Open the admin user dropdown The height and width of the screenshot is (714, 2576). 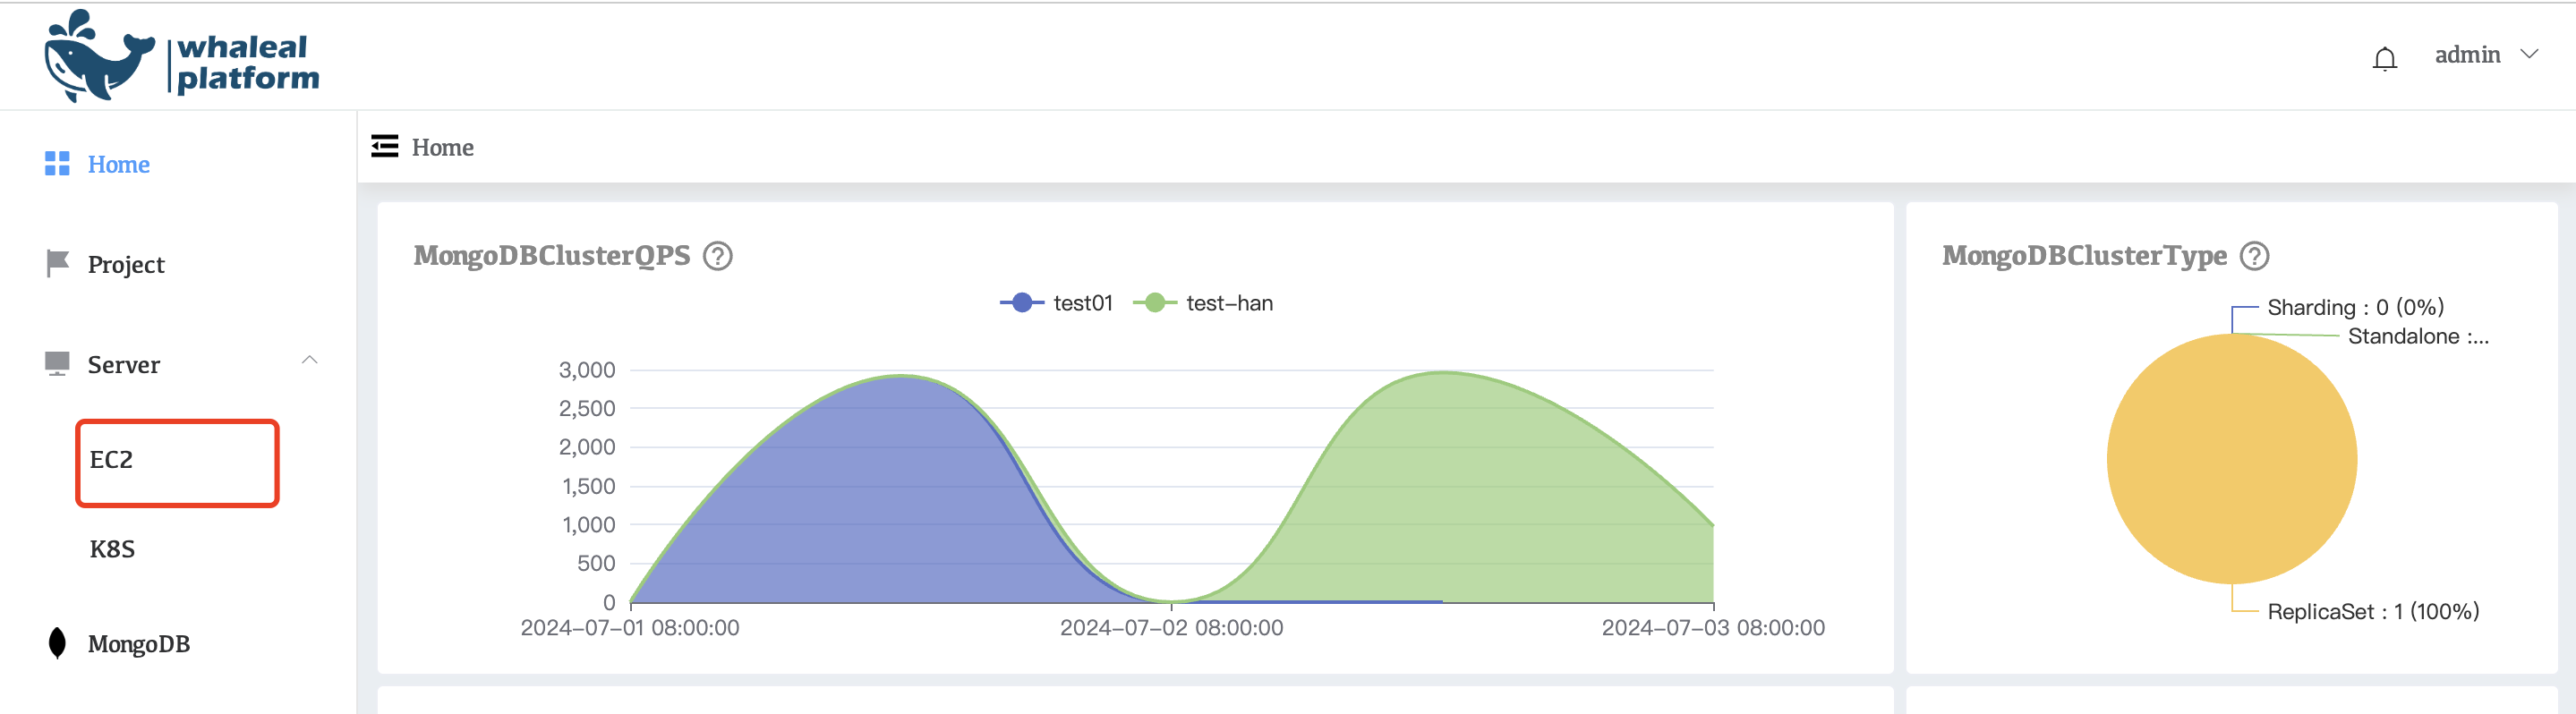2485,55
